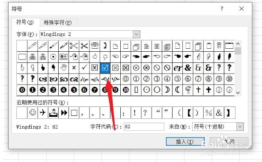This screenshot has width=262, height=162.
Task: Select the trash can symbol
Action: point(219,46)
